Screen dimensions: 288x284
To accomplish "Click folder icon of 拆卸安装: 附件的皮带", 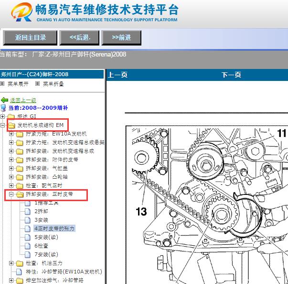I will click(20, 160).
